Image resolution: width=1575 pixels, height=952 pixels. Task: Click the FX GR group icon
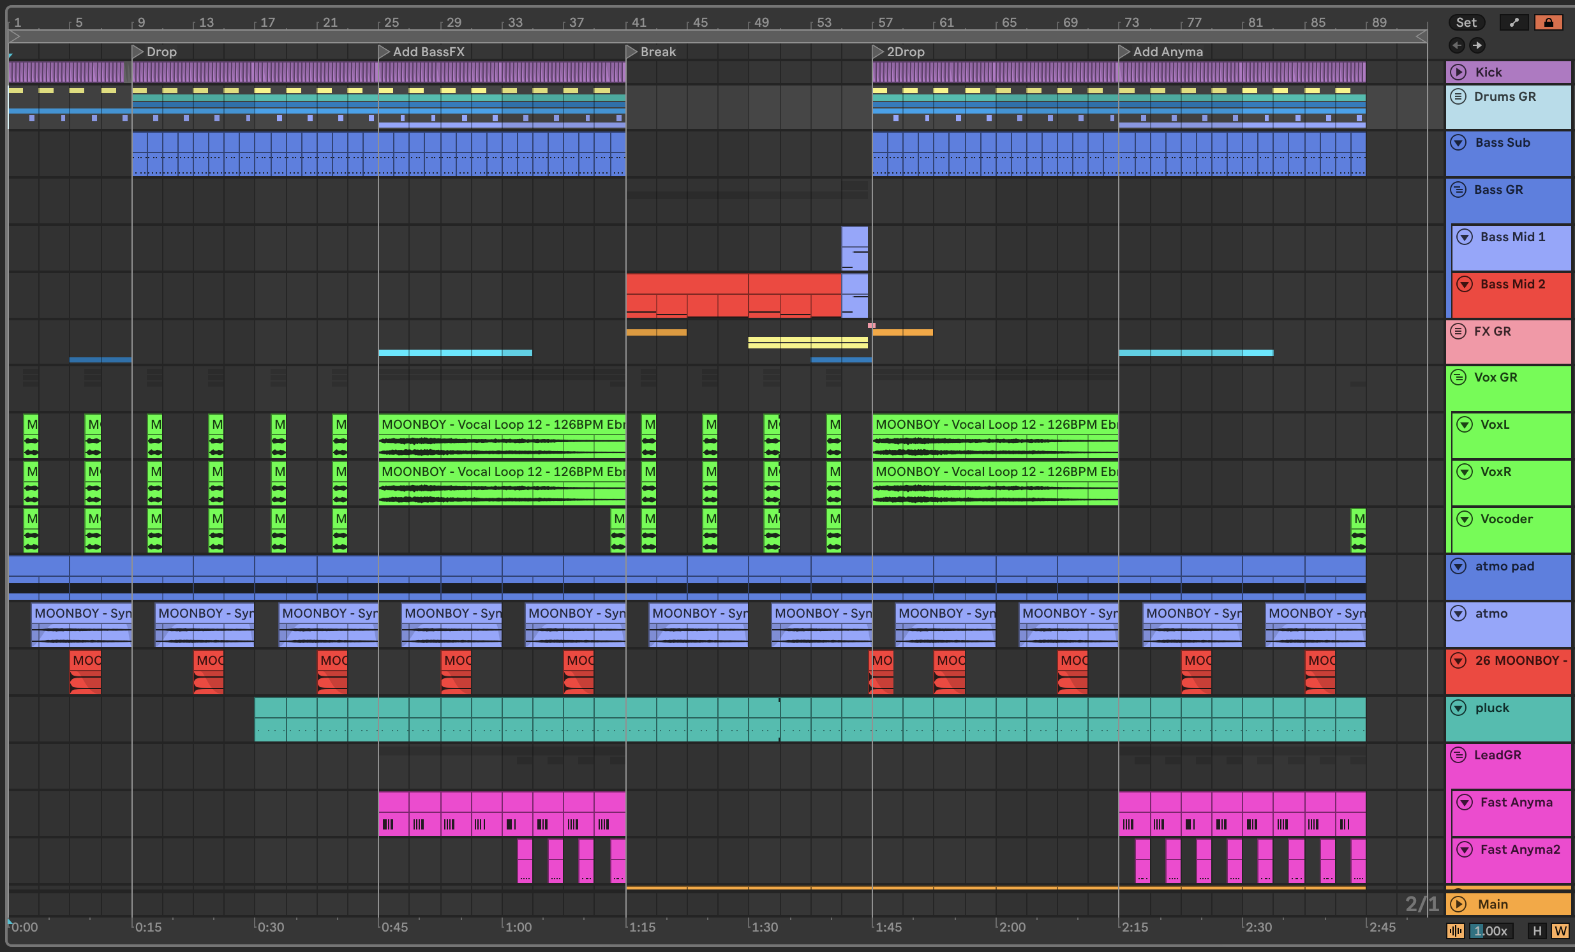1458,331
